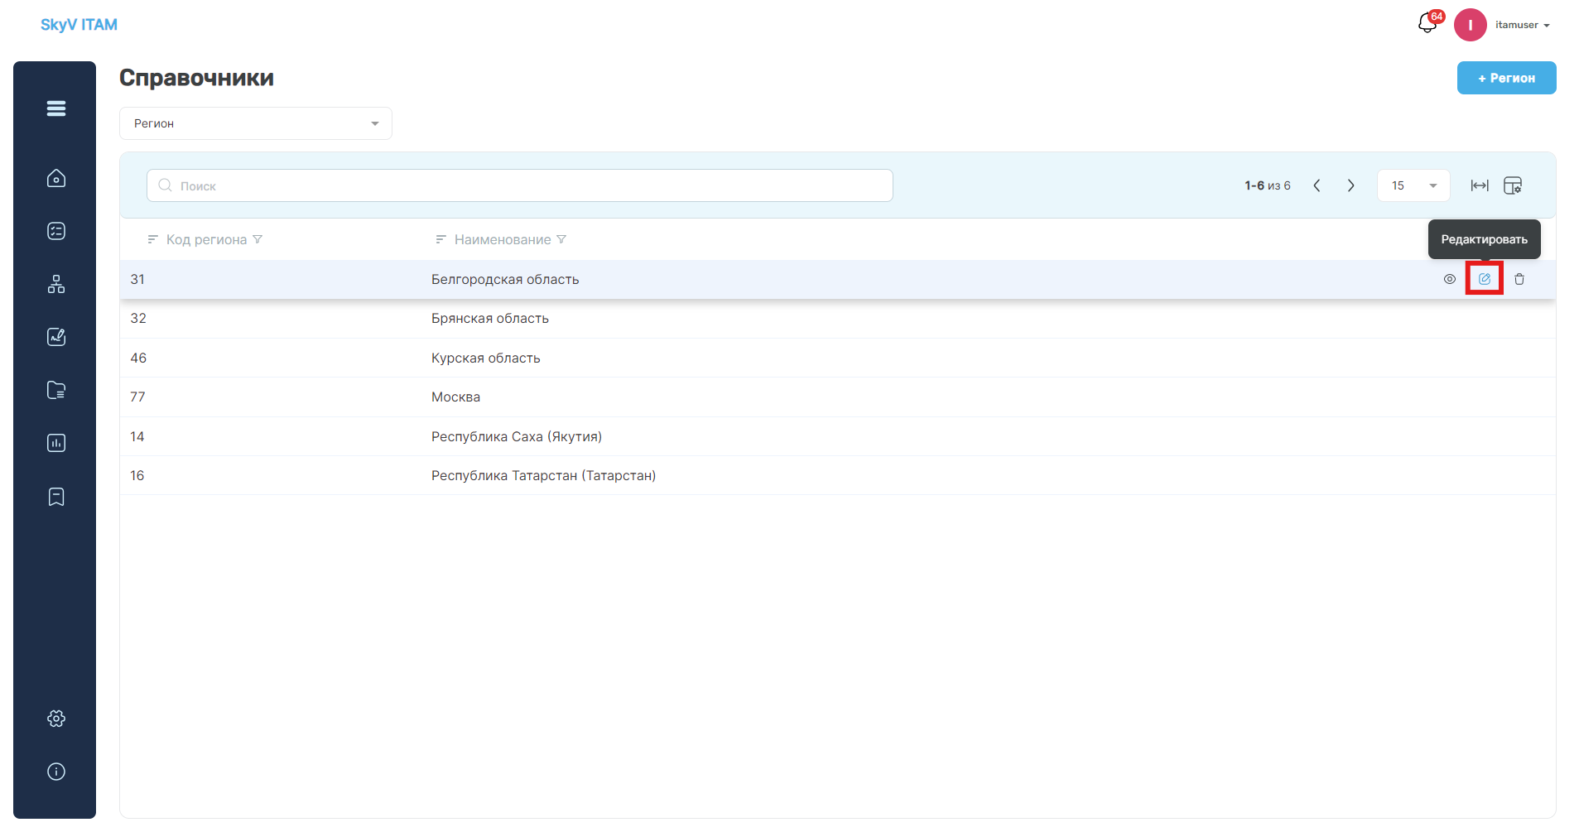Open notifications bell with 64 badge

(x=1428, y=23)
